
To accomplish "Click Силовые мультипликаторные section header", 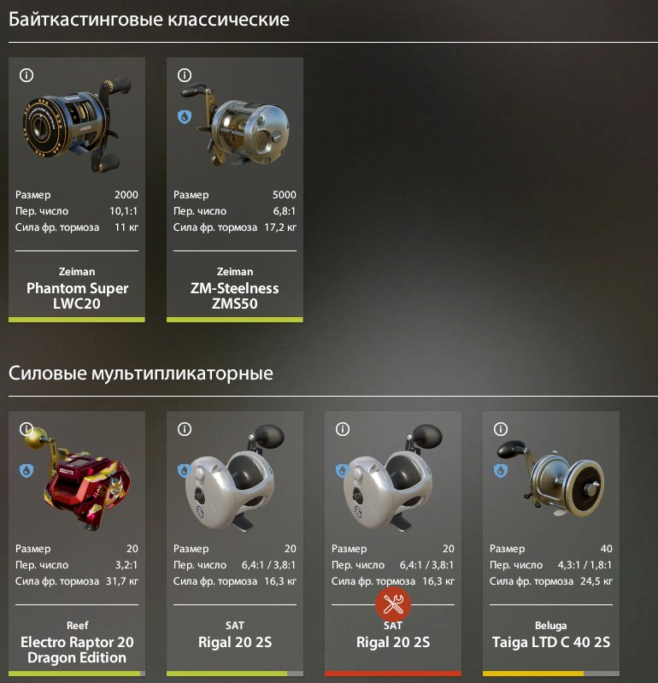I will (x=141, y=374).
